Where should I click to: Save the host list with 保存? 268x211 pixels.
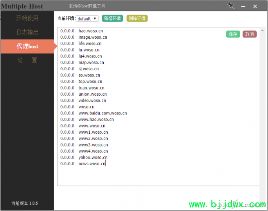[x=233, y=34]
